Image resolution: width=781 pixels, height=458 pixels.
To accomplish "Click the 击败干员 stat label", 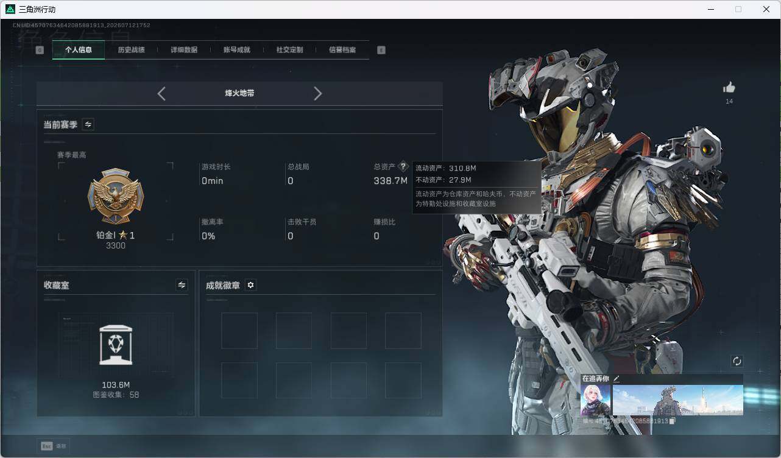I will [x=302, y=222].
